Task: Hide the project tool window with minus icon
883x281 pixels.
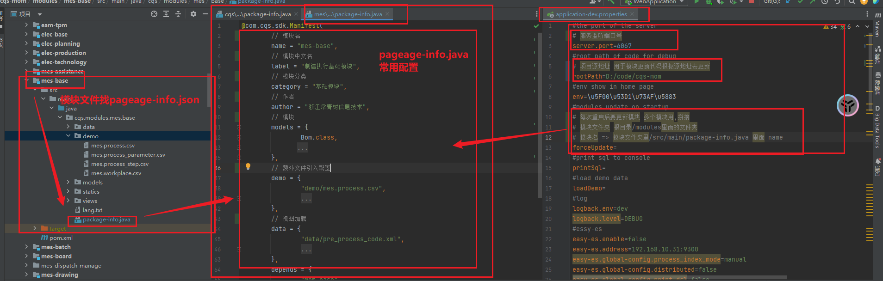Action: [x=205, y=14]
